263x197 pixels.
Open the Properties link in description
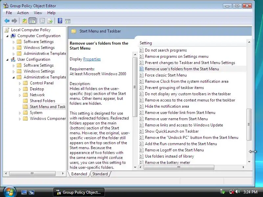[92, 59]
